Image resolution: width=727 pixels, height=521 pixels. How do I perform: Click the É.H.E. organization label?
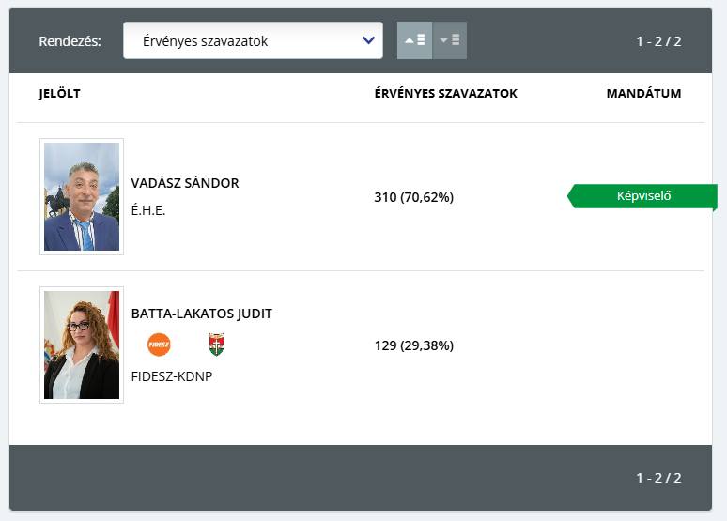(148, 210)
